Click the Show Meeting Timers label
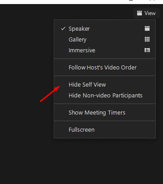163x184 pixels. pyautogui.click(x=97, y=113)
